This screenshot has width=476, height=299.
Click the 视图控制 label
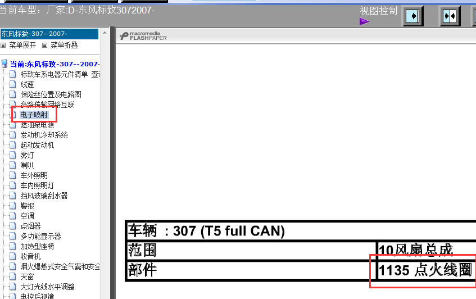pyautogui.click(x=379, y=11)
